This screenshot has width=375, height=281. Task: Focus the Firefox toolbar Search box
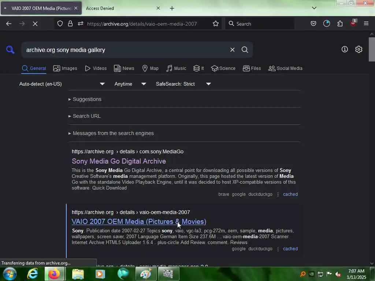click(260, 24)
